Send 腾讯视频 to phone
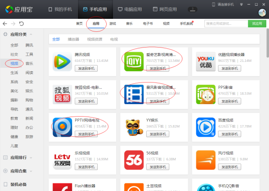 tap(86, 69)
